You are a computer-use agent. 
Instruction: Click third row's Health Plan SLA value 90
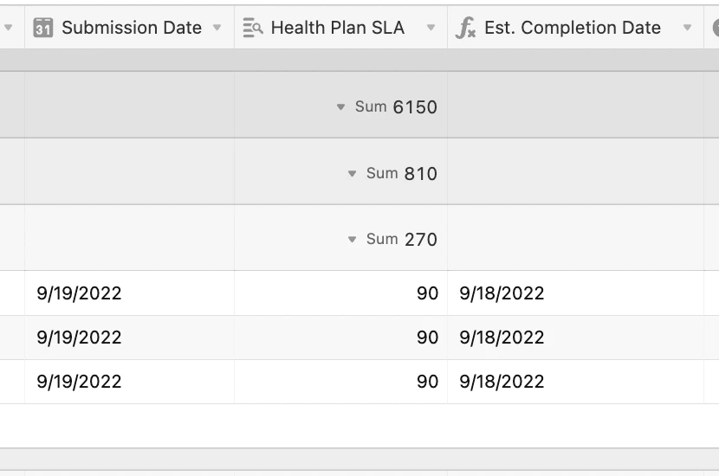pos(427,382)
